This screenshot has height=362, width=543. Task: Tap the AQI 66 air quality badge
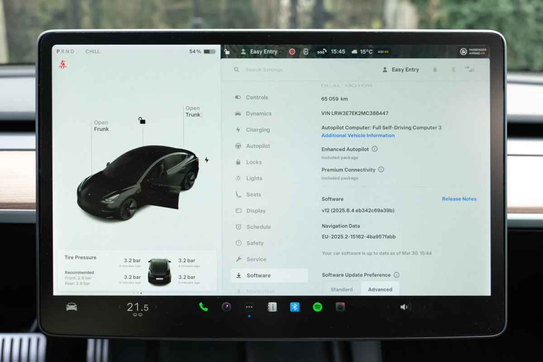383,52
